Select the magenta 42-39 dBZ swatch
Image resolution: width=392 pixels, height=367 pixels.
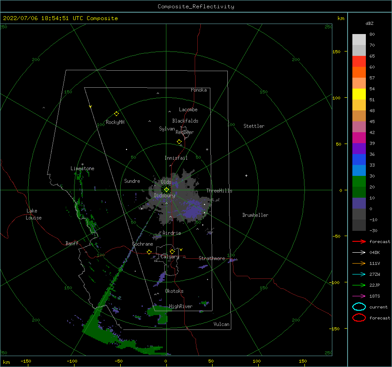359,138
